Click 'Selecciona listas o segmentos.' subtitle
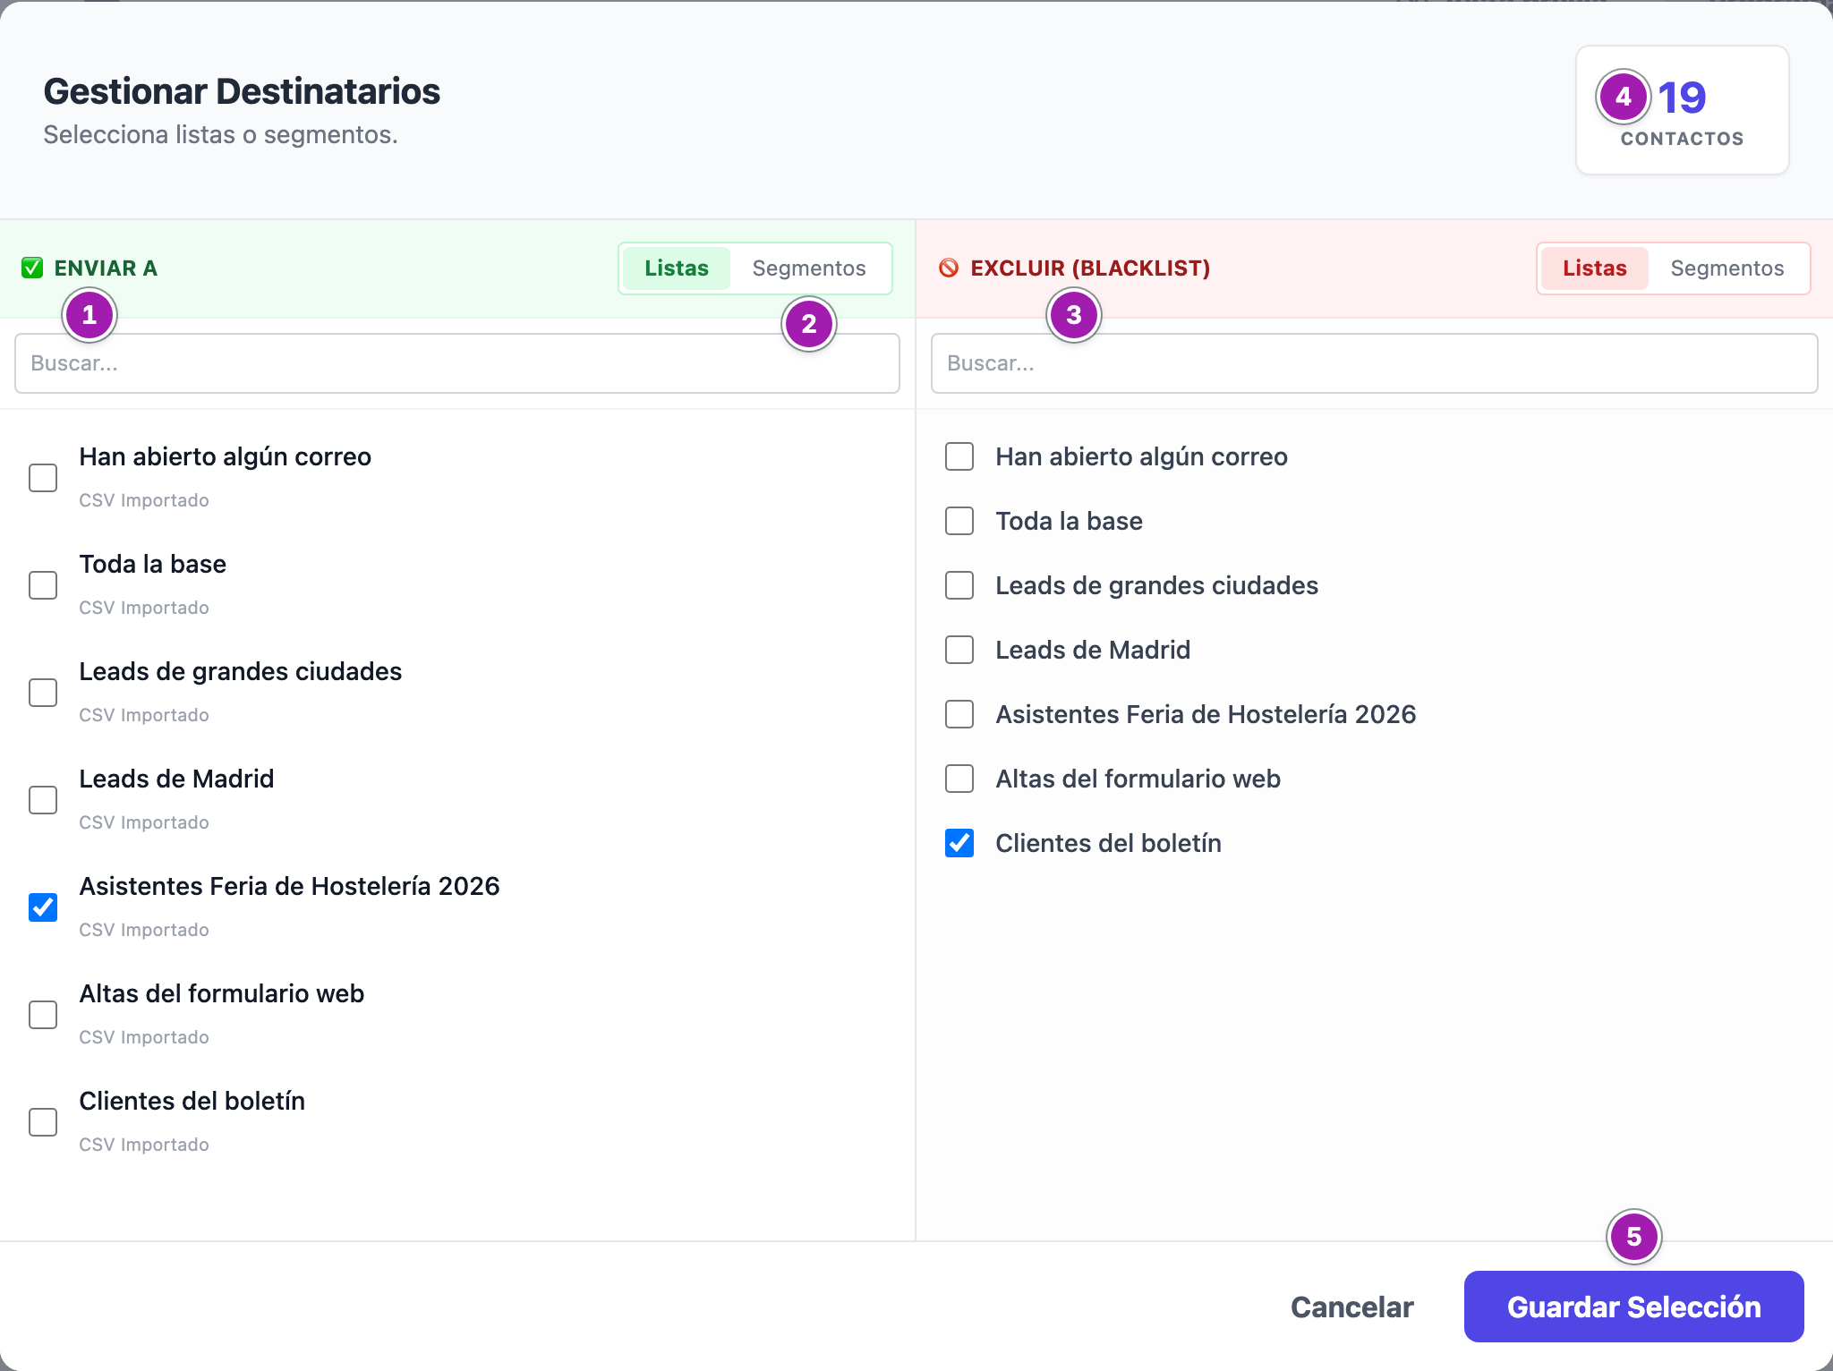Screen dimensions: 1833x1371 point(220,134)
